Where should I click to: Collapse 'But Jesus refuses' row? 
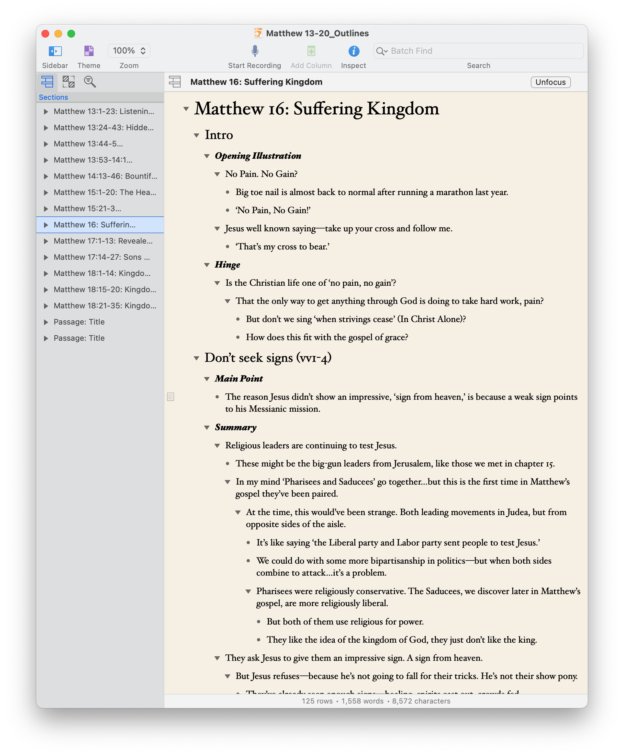228,676
